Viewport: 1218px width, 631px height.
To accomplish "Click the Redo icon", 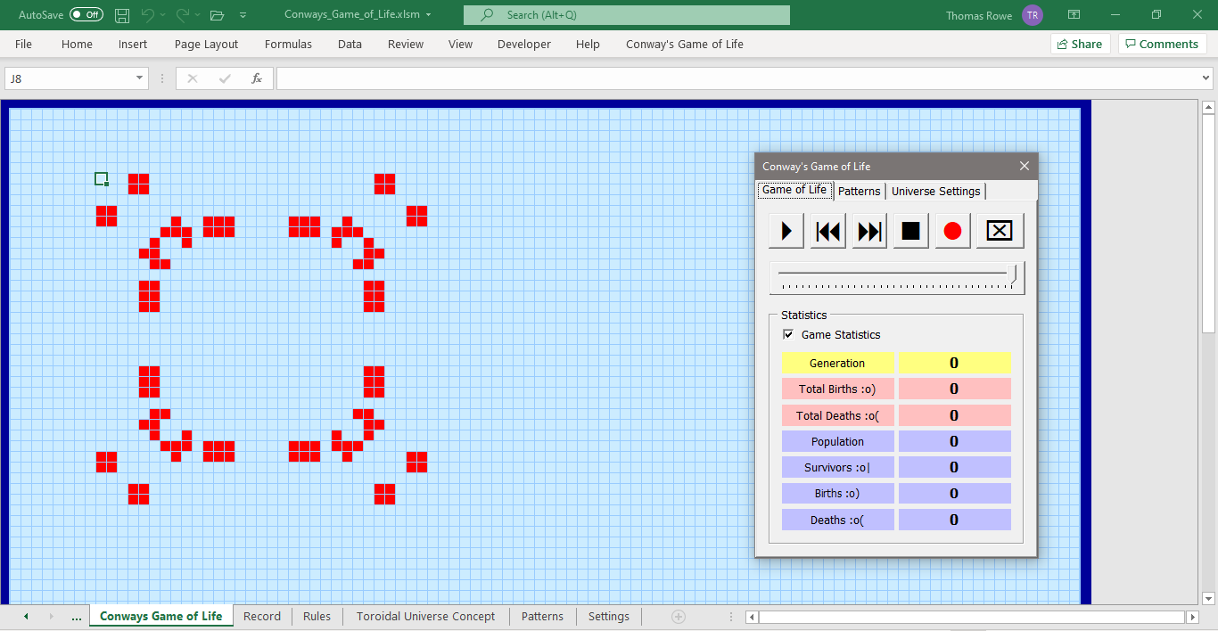I will click(x=182, y=15).
